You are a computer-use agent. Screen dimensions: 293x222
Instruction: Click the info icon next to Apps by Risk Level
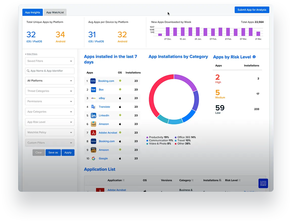point(254,57)
